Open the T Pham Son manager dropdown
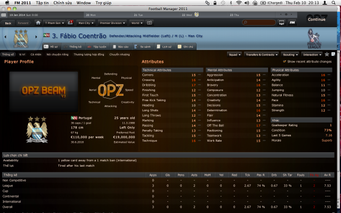 pos(54,23)
